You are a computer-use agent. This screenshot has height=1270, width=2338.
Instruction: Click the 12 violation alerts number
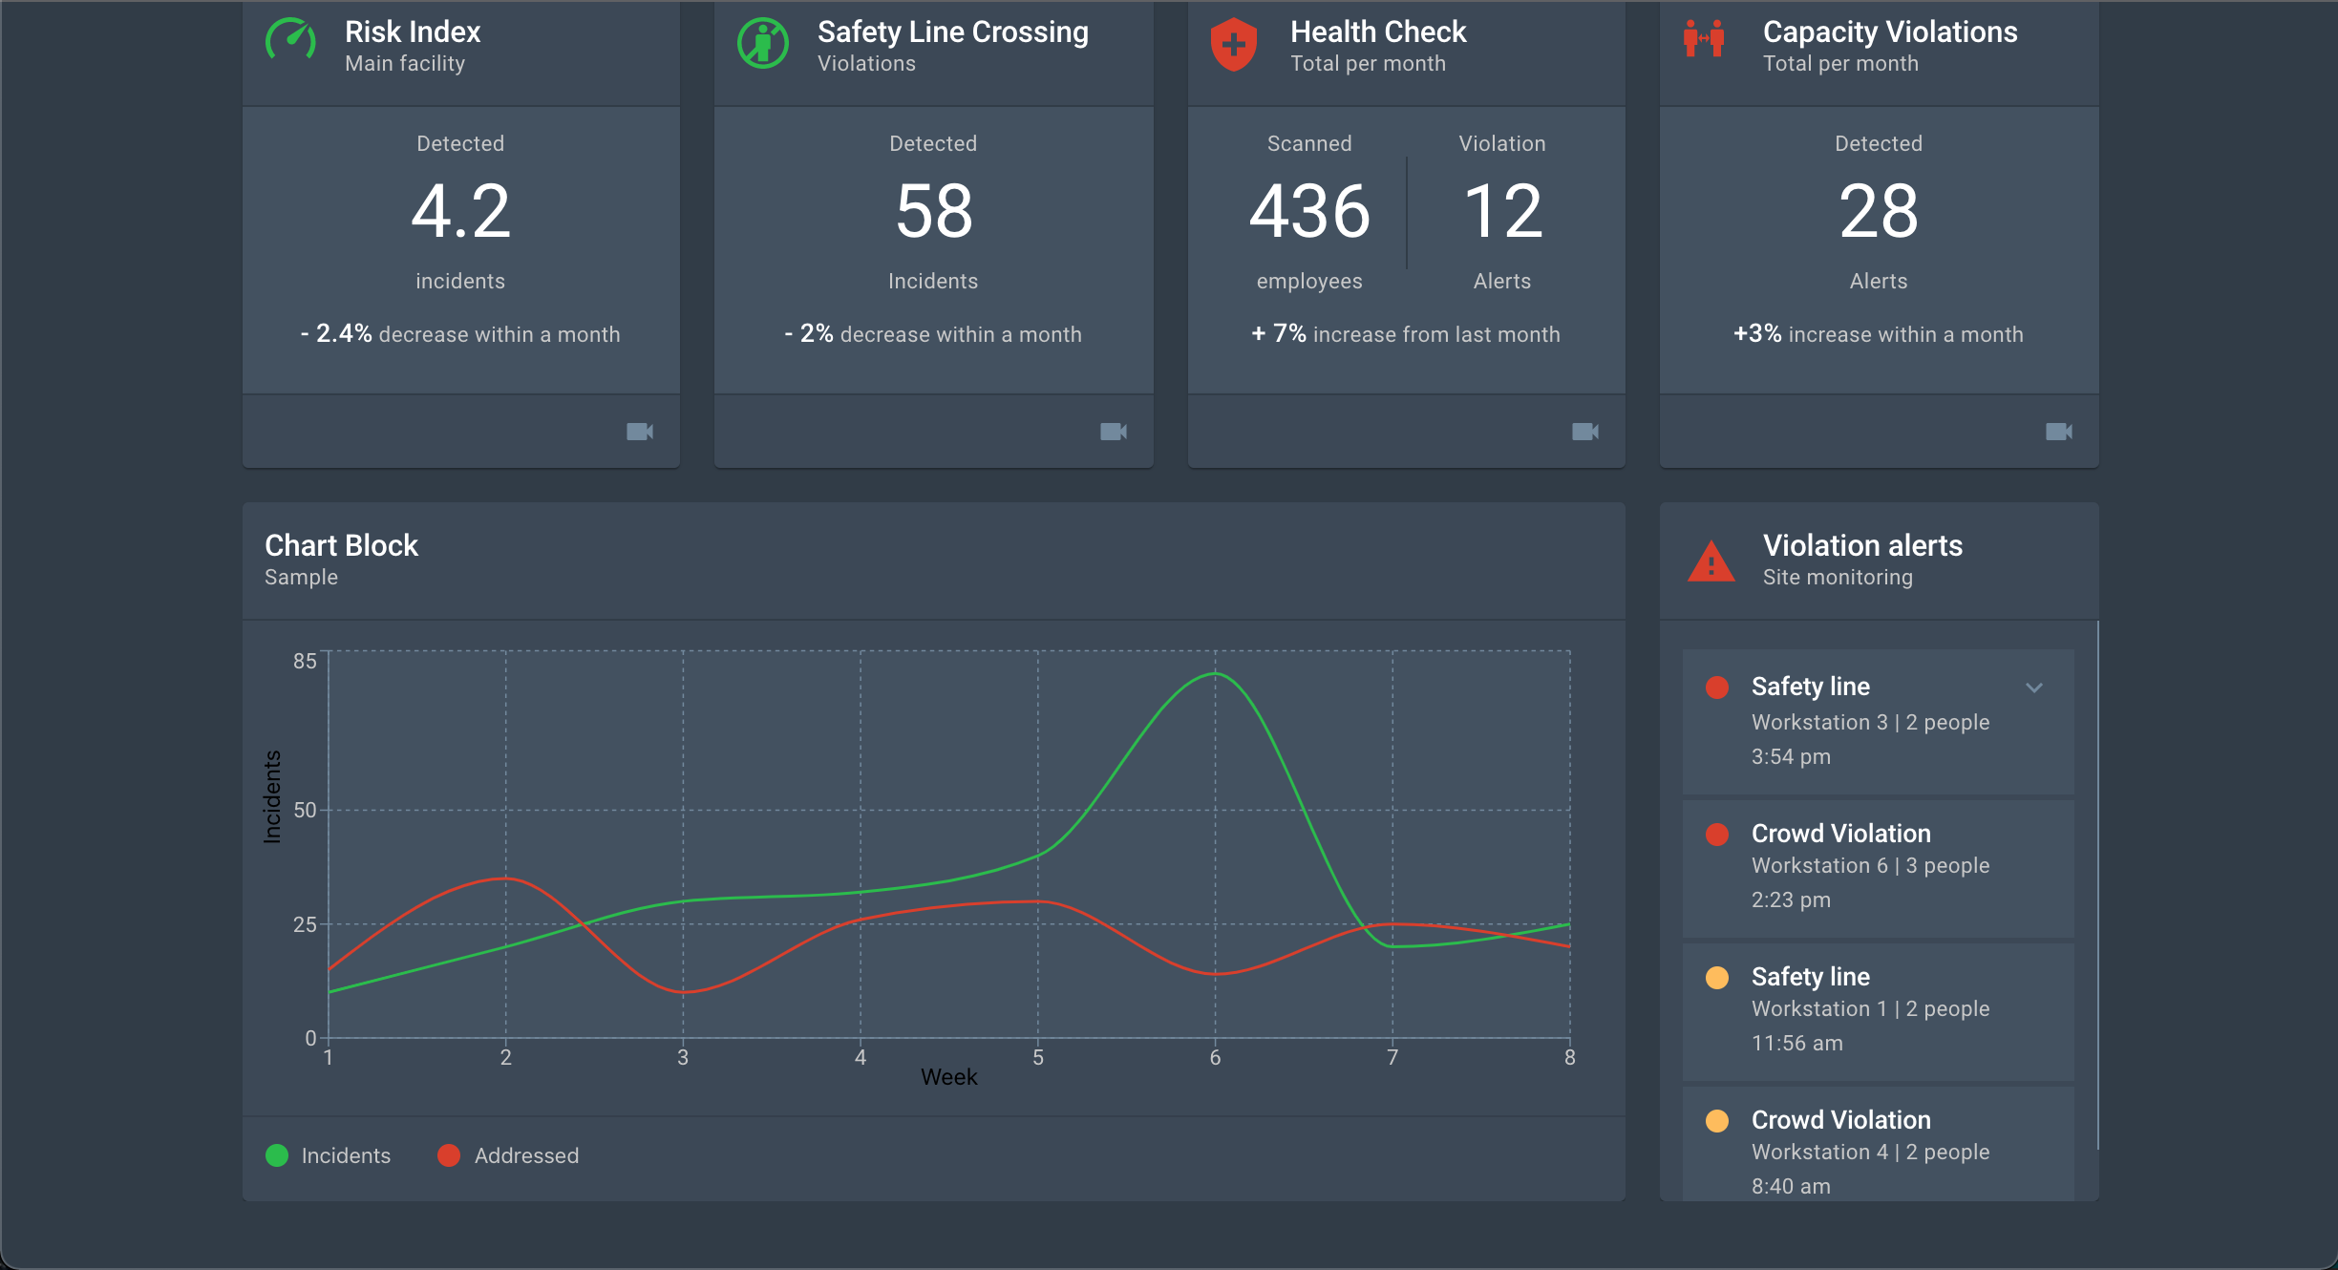coord(1502,212)
